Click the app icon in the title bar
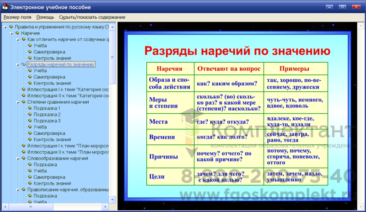This screenshot has height=212, width=366. click(x=5, y=7)
